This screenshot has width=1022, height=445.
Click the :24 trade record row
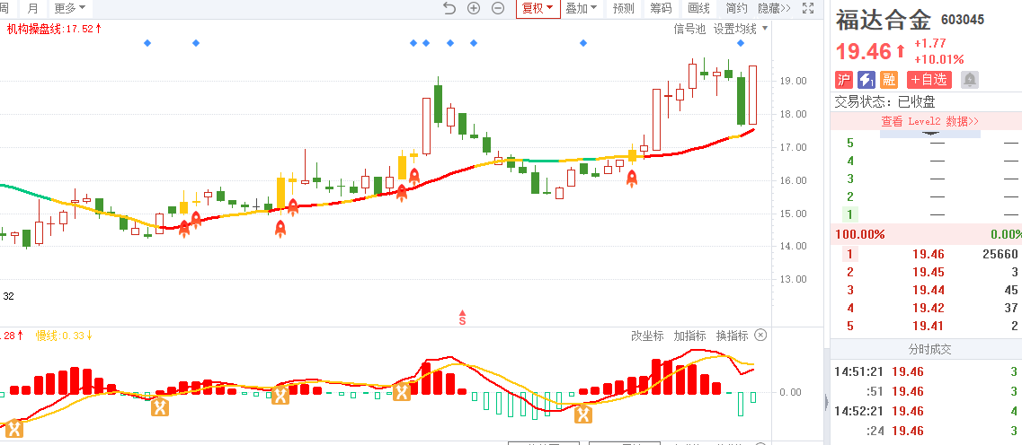click(926, 431)
